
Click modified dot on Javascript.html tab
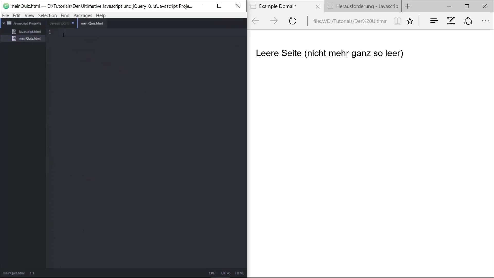(x=73, y=23)
